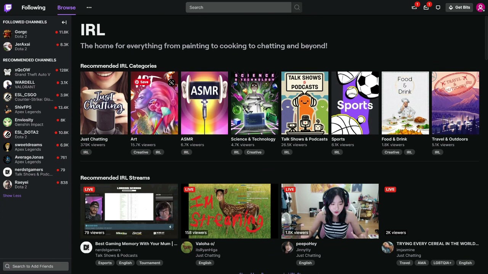Switch to the Following tab
This screenshot has height=274, width=488.
34,8
